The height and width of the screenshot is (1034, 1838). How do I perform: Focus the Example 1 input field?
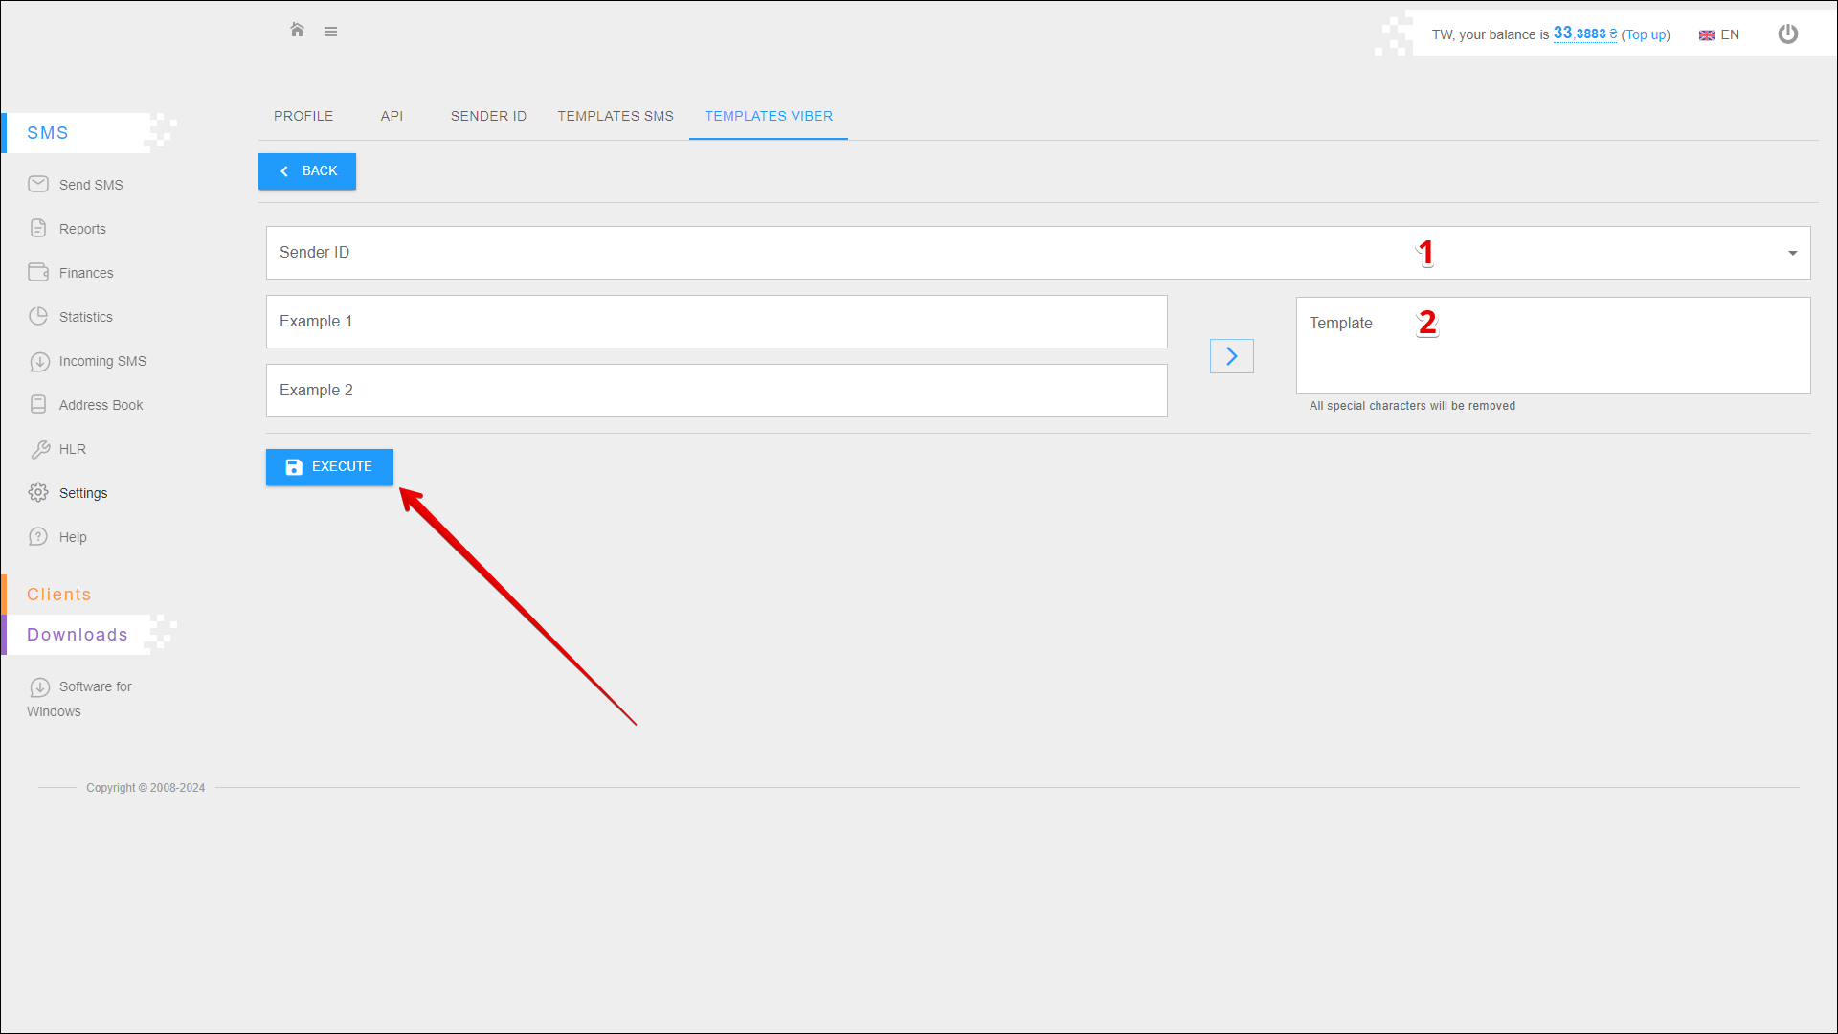(x=716, y=322)
